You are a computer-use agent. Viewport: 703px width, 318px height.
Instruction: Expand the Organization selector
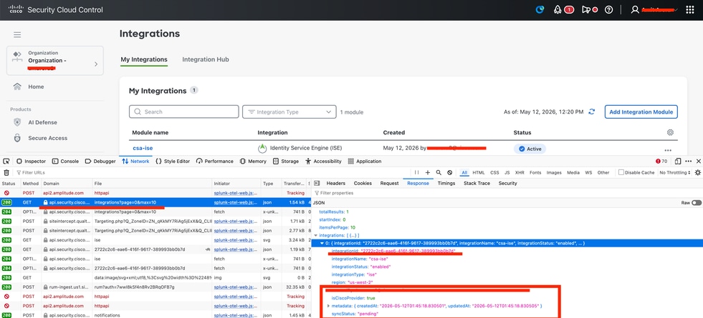[55, 60]
